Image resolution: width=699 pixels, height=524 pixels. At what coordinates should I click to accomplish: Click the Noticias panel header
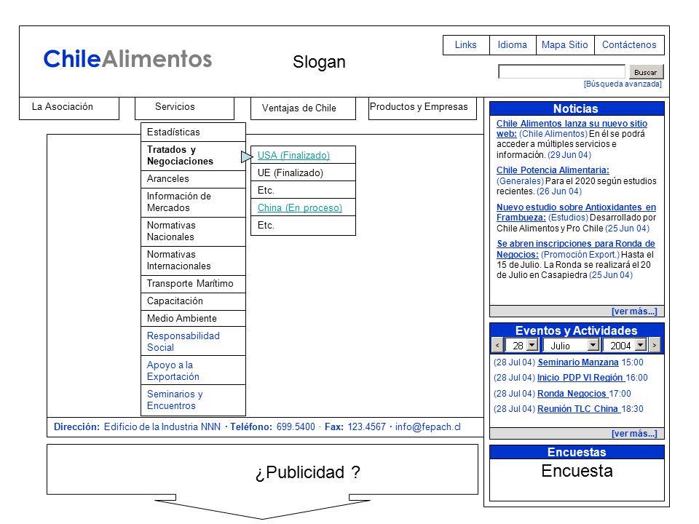[x=577, y=108]
